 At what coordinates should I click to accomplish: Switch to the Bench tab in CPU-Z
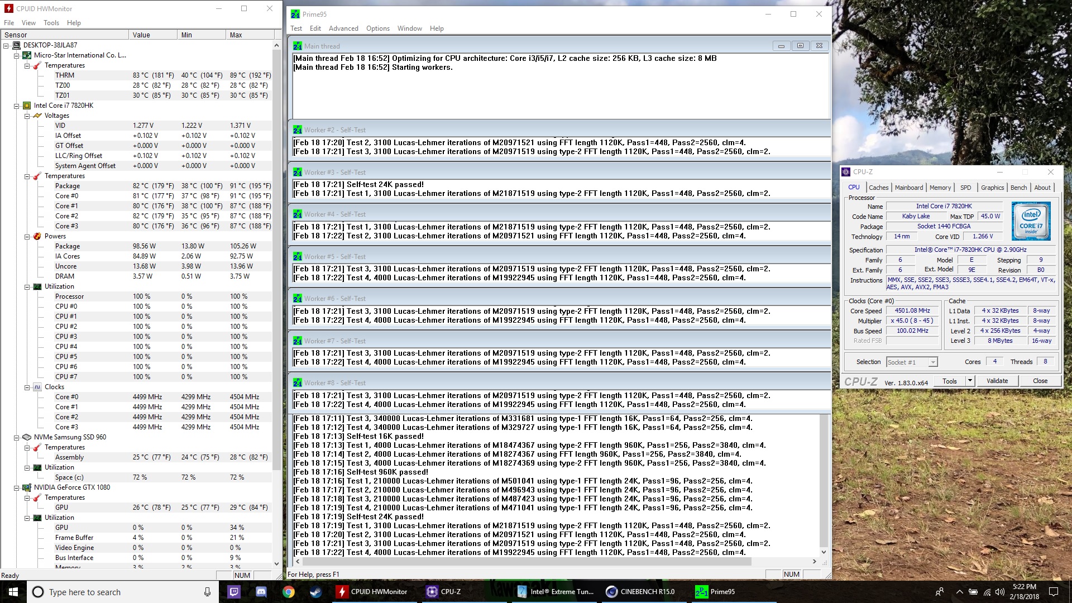(1018, 188)
